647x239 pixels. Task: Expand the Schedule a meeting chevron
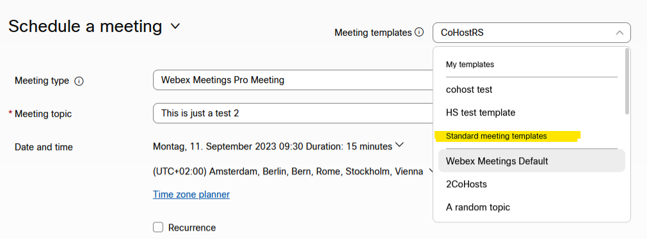[175, 26]
